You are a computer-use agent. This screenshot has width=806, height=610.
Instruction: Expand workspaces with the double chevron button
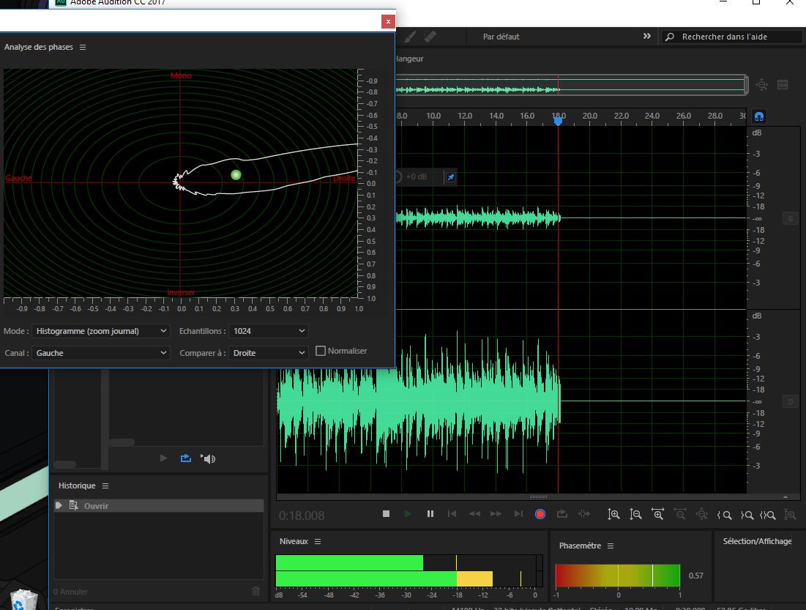pos(646,36)
